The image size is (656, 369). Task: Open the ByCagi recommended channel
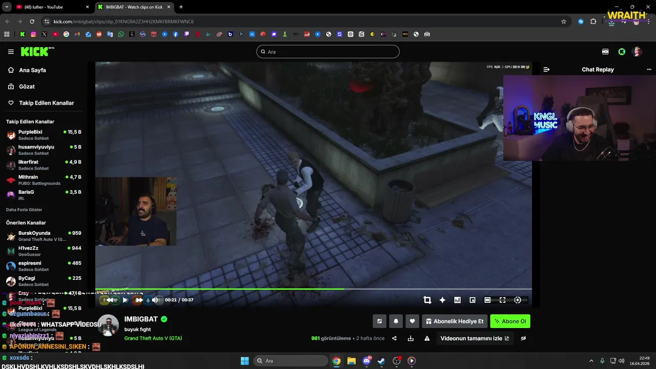[43, 281]
